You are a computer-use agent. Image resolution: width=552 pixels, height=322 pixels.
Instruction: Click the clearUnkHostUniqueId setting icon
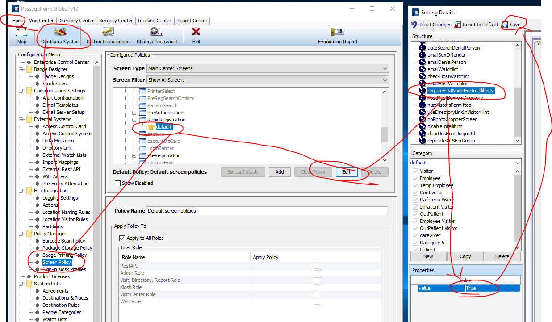pos(422,134)
